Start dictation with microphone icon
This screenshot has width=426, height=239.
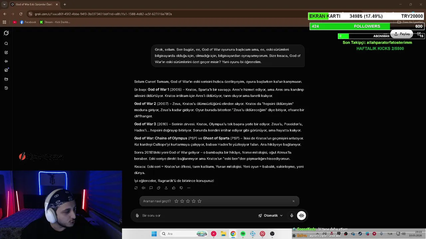click(x=292, y=215)
